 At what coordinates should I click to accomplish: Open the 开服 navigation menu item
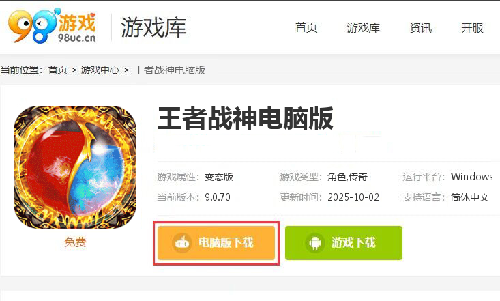tap(472, 28)
